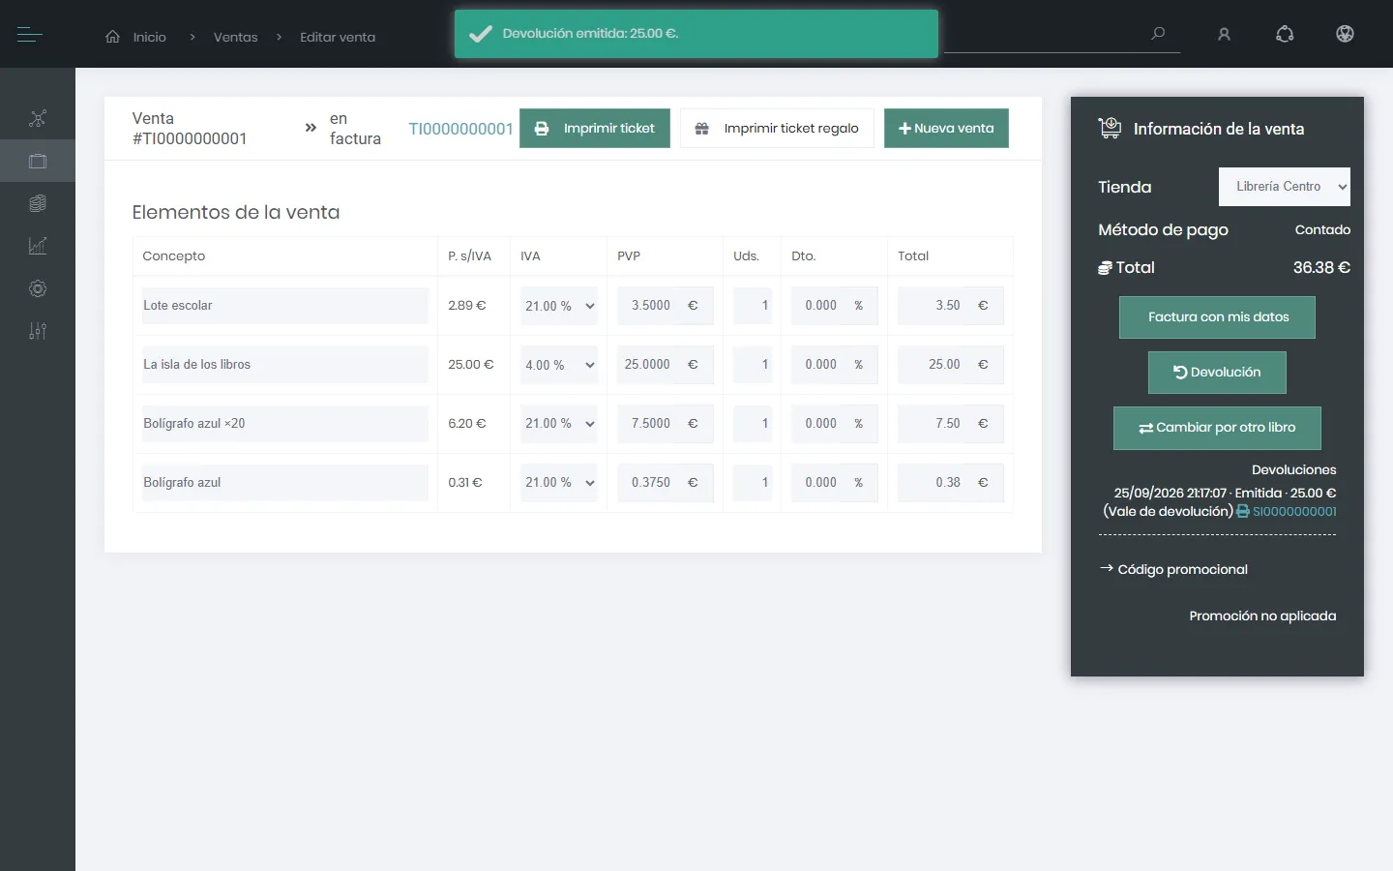Go to Ventas in breadcrumb

(235, 37)
